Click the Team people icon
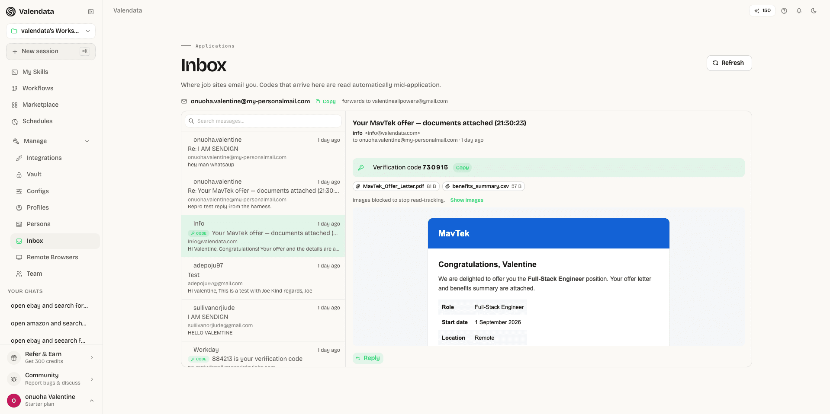 pyautogui.click(x=19, y=274)
